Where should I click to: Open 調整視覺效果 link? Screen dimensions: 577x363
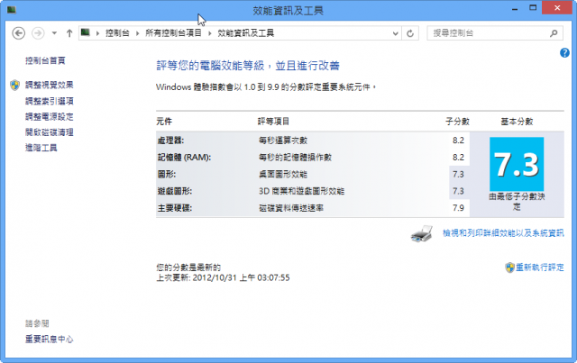point(50,85)
